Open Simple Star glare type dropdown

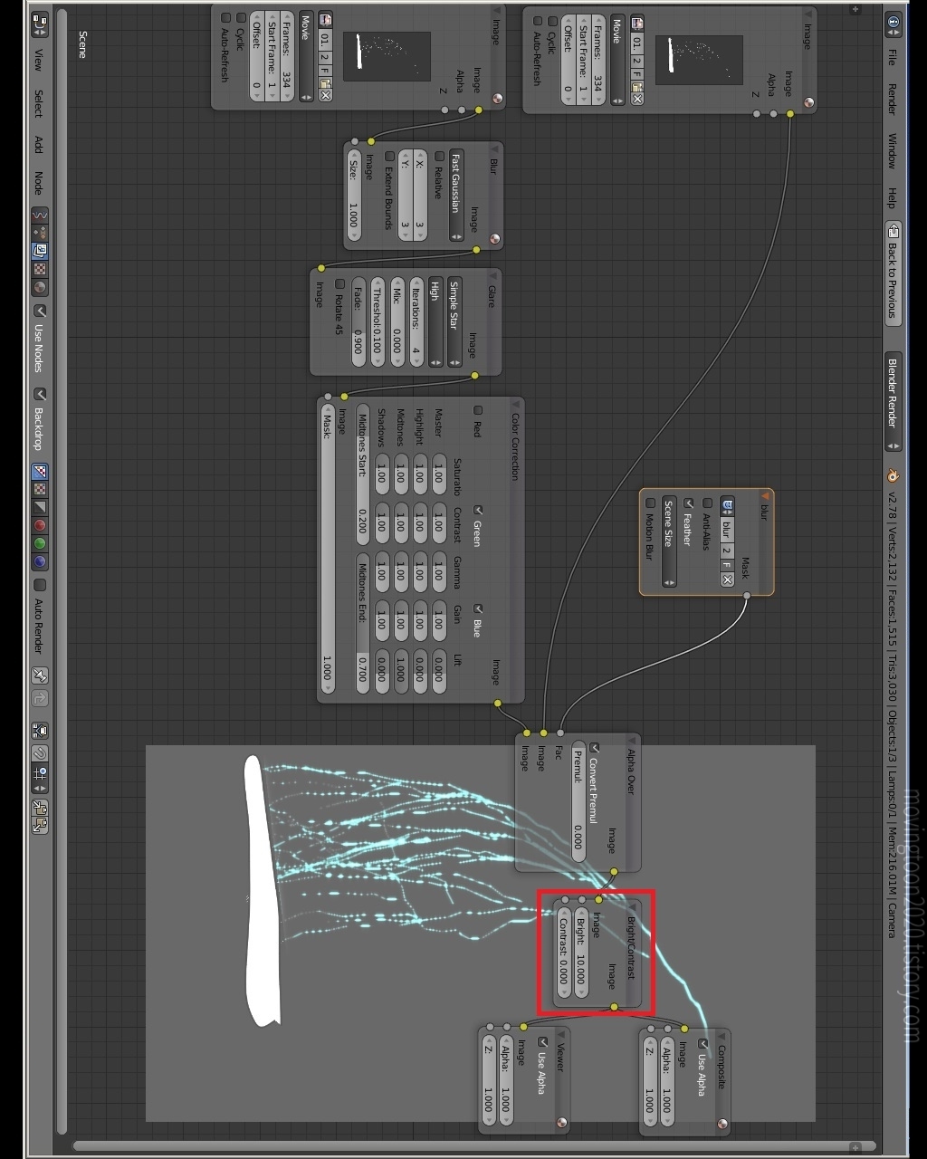454,321
